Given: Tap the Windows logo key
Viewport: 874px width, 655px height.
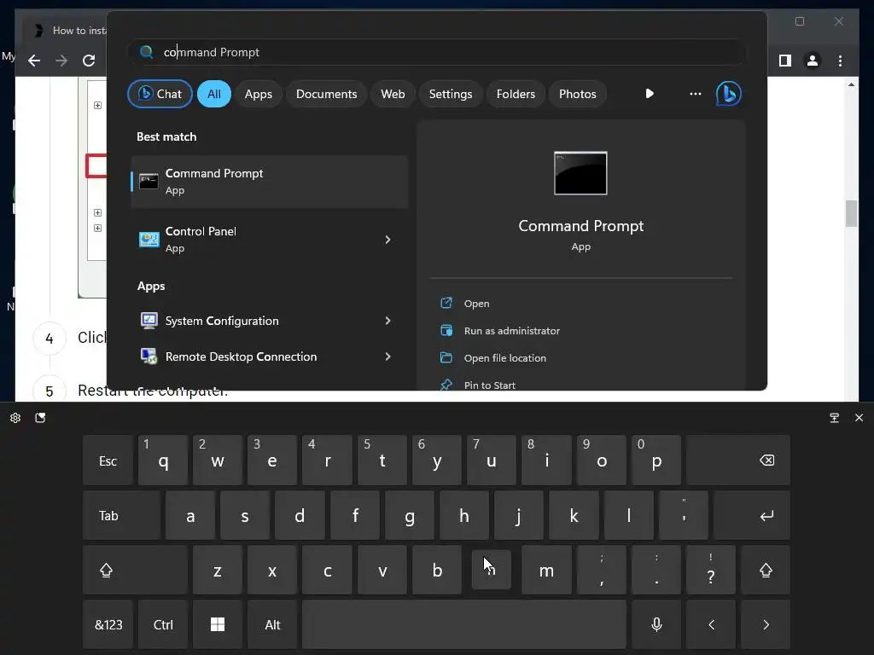Looking at the screenshot, I should tap(218, 624).
